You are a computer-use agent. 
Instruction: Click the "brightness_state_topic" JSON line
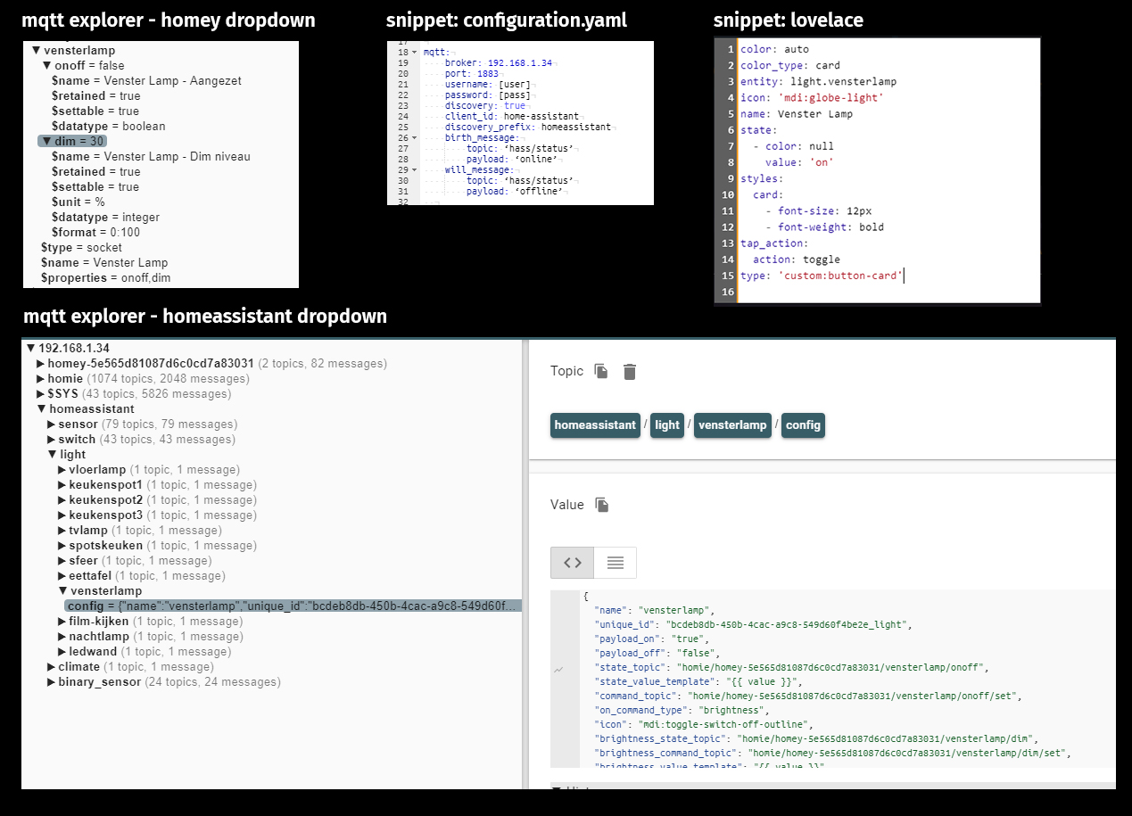816,738
